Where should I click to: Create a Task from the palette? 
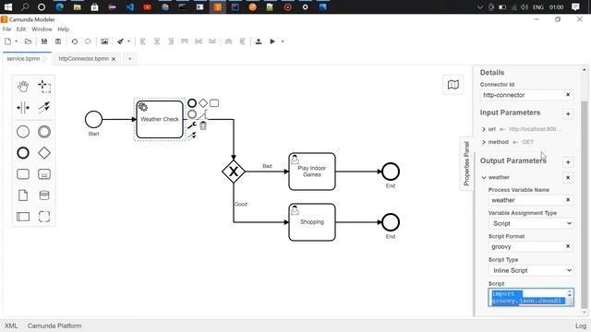tap(23, 174)
